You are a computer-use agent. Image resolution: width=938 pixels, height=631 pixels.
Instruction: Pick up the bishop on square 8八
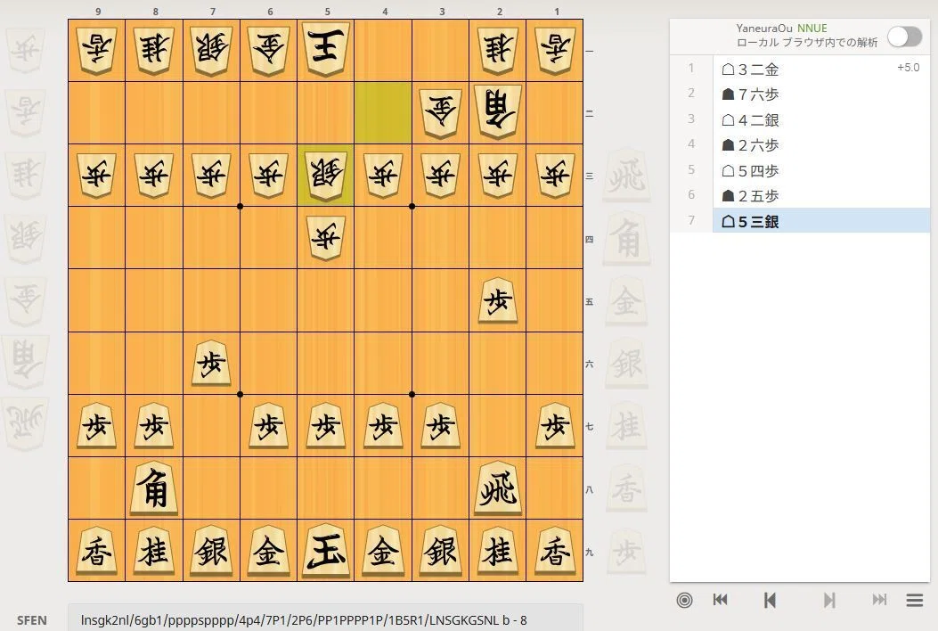tap(154, 488)
